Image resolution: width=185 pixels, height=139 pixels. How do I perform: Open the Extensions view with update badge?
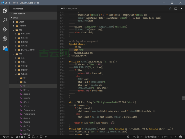point(4,48)
